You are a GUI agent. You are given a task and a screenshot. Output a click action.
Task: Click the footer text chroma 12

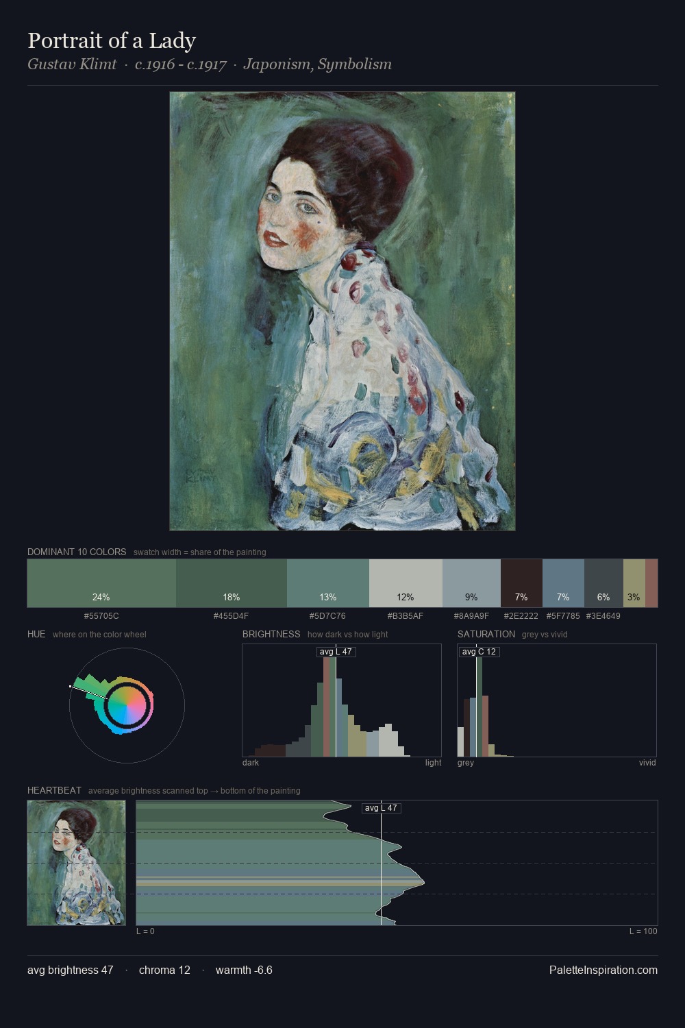click(164, 970)
